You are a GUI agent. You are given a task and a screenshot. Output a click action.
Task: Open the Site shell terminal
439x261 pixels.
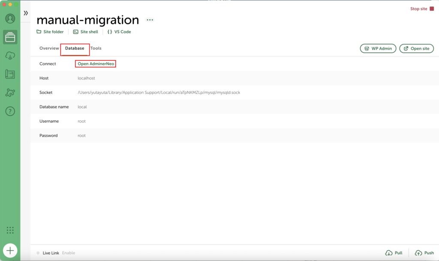pyautogui.click(x=86, y=32)
